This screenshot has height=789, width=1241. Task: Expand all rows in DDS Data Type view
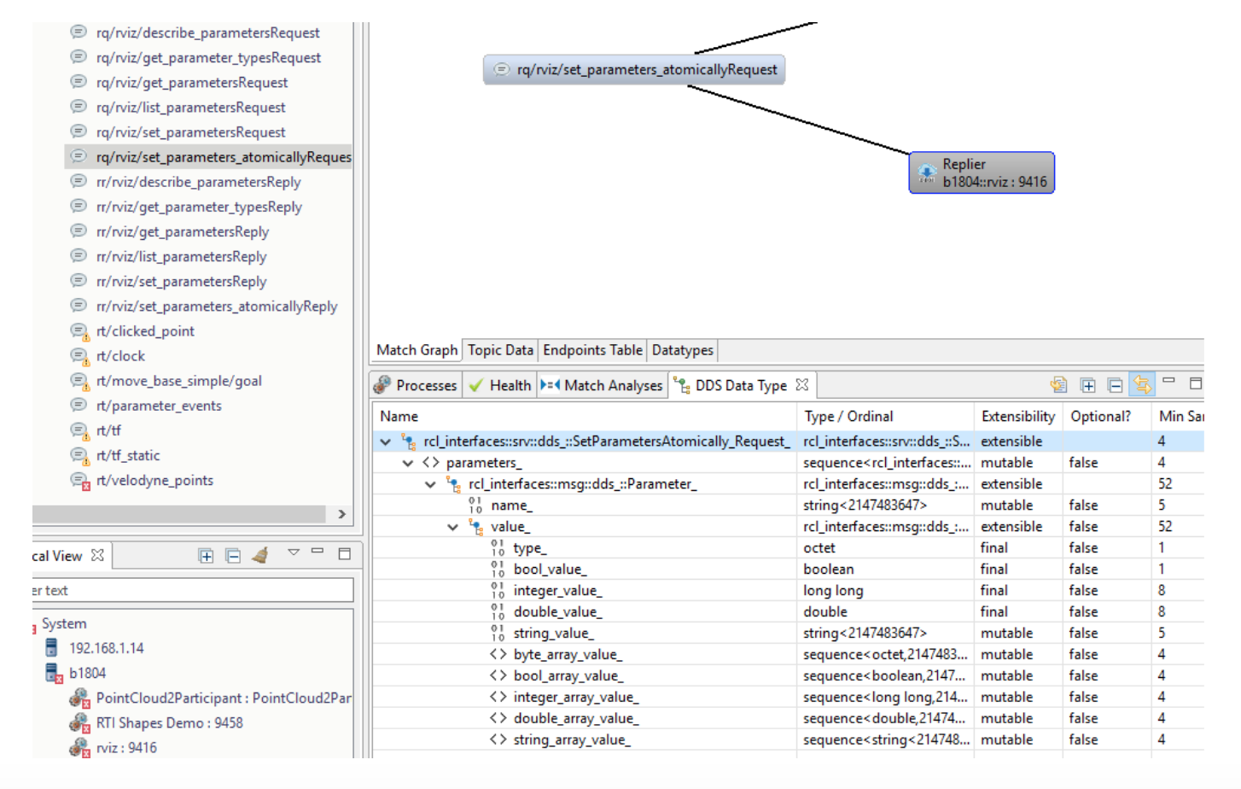(1088, 385)
